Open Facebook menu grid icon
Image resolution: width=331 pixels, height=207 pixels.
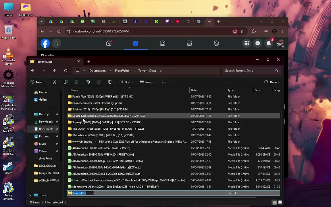pos(247,43)
